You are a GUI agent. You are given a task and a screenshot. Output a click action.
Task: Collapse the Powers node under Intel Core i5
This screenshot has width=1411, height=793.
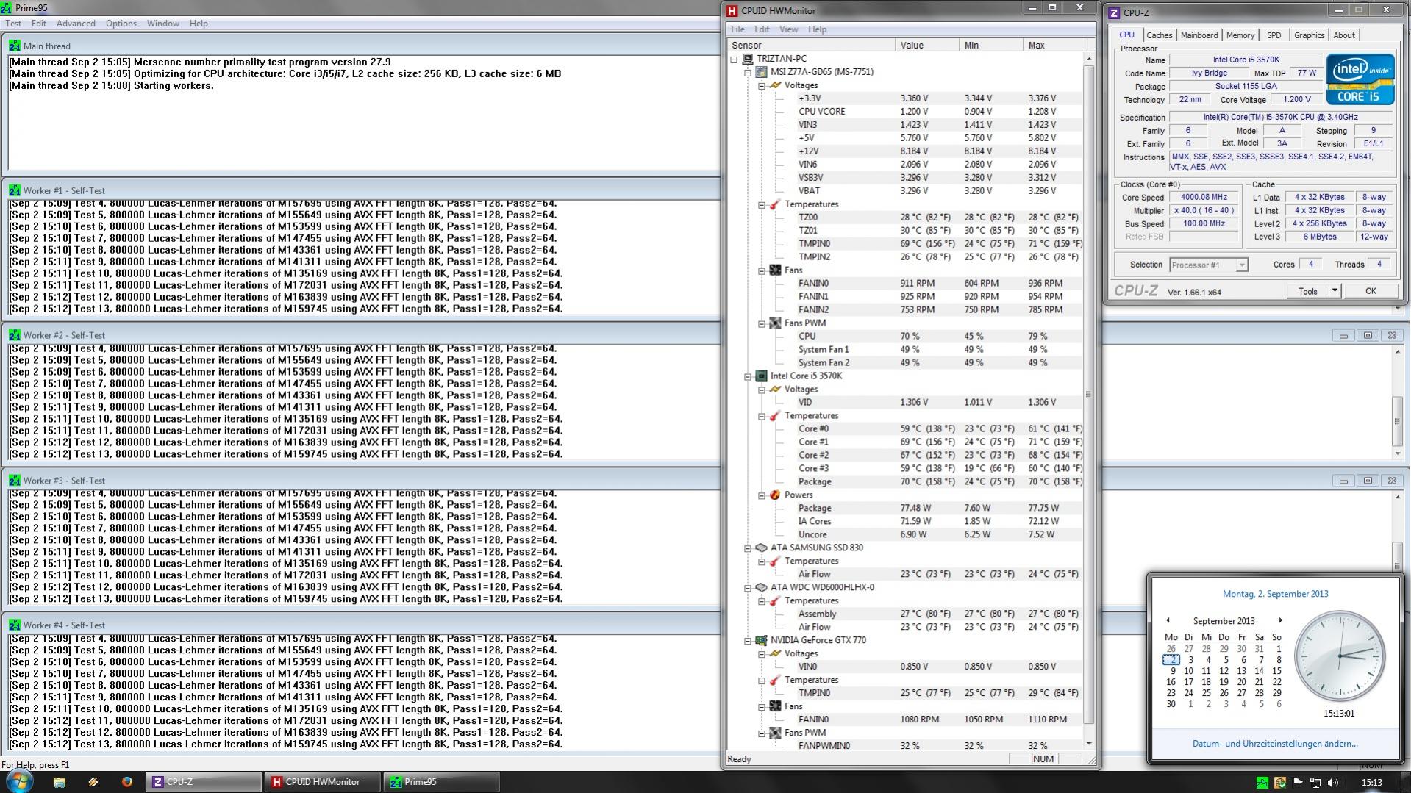point(762,495)
